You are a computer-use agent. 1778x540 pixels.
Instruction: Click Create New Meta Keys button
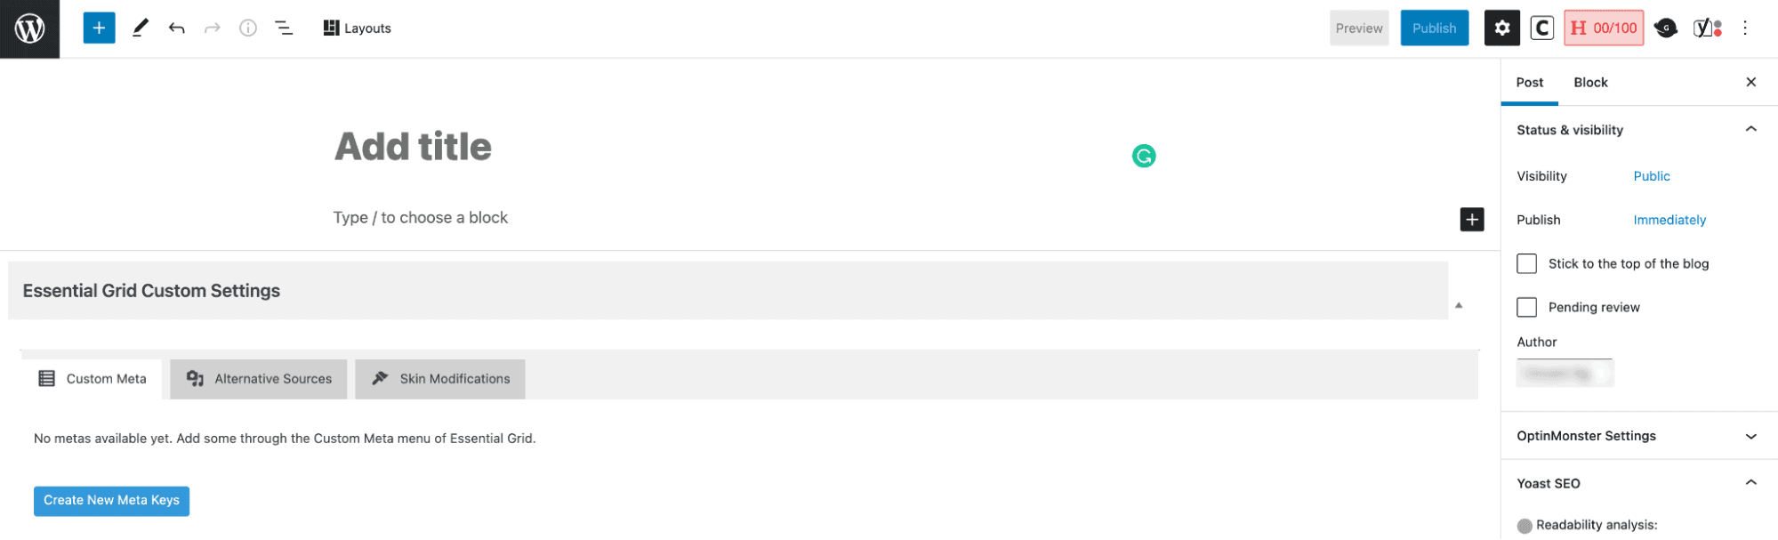tap(111, 501)
